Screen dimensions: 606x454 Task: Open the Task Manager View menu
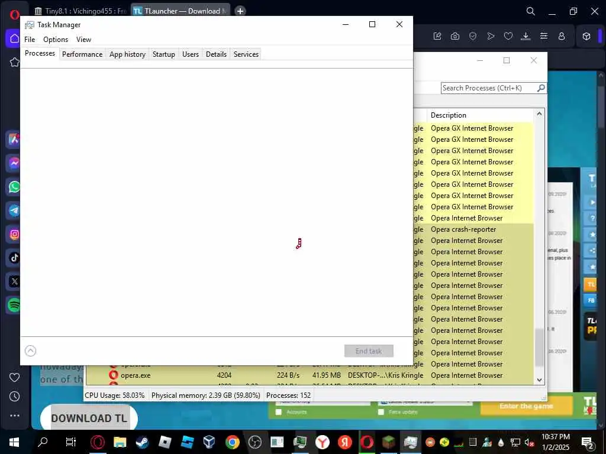click(83, 40)
